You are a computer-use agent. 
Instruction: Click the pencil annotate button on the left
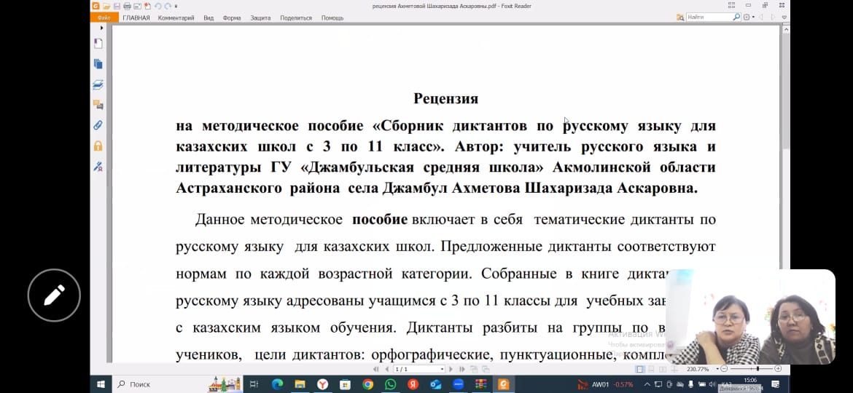(54, 295)
